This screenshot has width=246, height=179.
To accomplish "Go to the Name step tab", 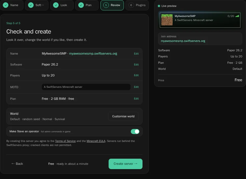I will point(12,5).
